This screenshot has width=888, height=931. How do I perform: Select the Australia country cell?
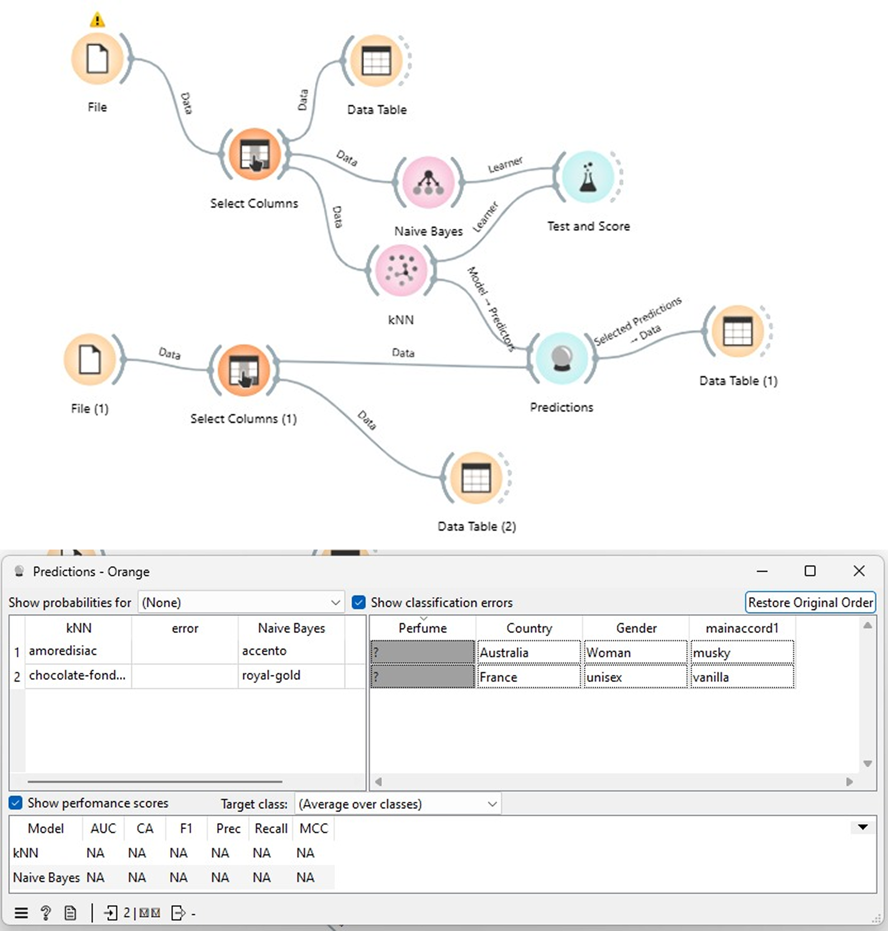pyautogui.click(x=529, y=652)
